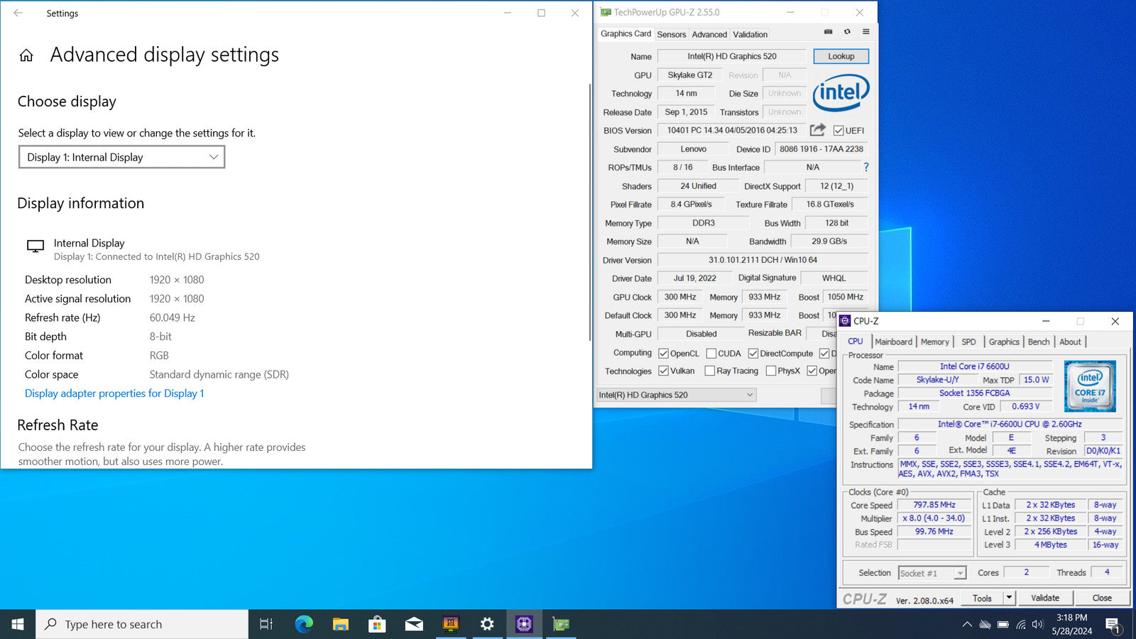Open the Intel(R) HD Graphics 520 GPU selector
The height and width of the screenshot is (639, 1136).
676,395
